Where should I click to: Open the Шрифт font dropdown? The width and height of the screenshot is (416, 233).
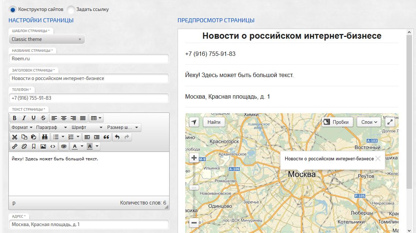click(87, 127)
